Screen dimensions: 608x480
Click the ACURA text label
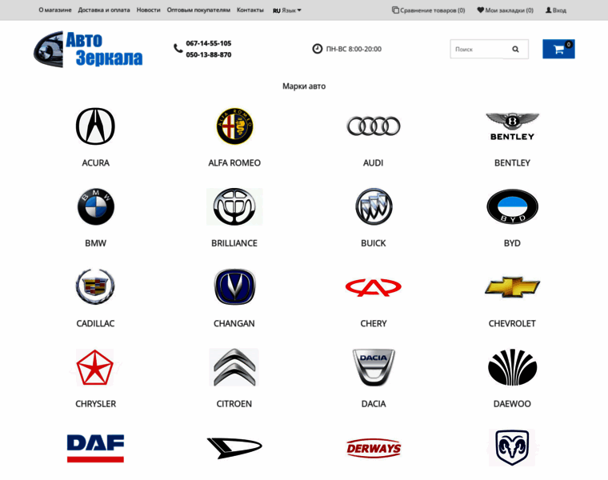click(x=95, y=163)
